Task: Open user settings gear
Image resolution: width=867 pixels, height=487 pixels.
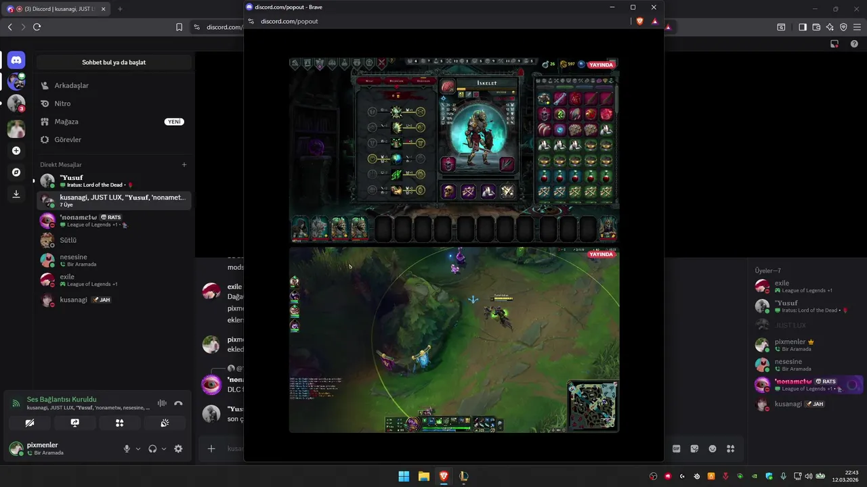Action: tap(178, 448)
